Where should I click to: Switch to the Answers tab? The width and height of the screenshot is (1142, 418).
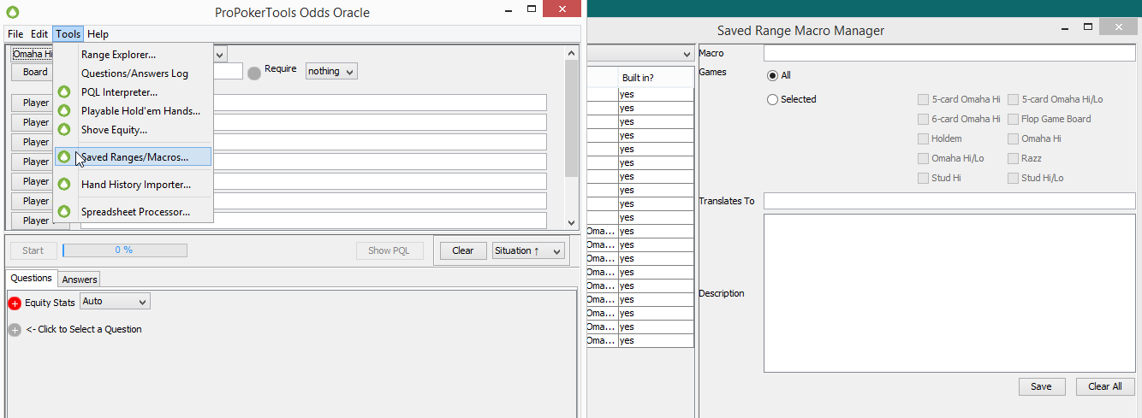point(80,280)
